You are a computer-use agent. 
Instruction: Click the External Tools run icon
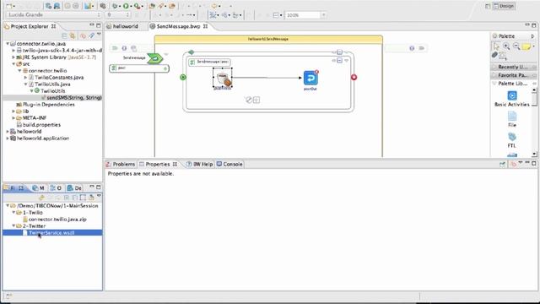tap(137, 6)
